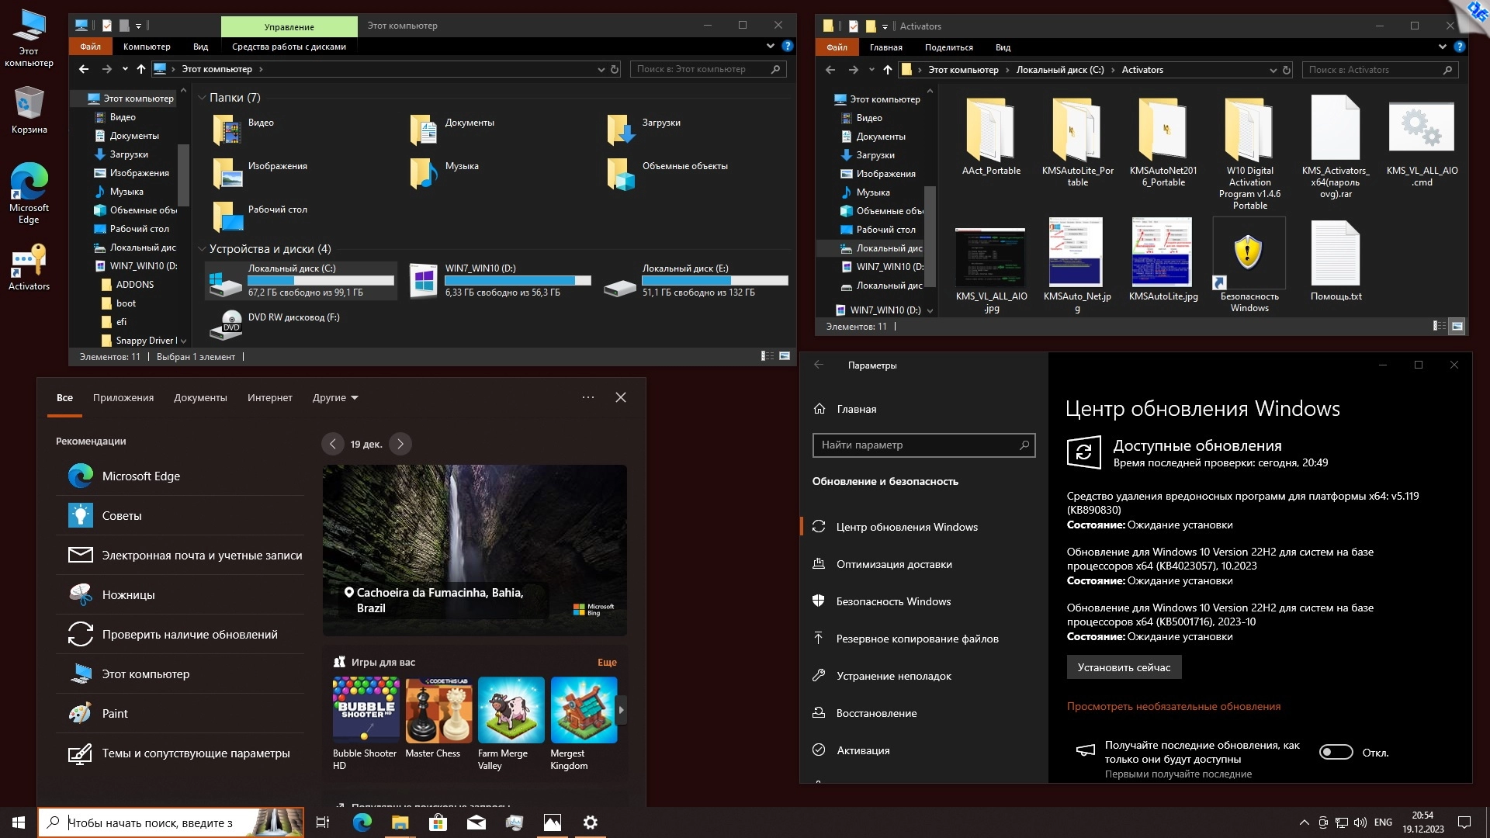This screenshot has width=1490, height=838.
Task: Open Microsoft Store from the taskbar
Action: pos(438,822)
